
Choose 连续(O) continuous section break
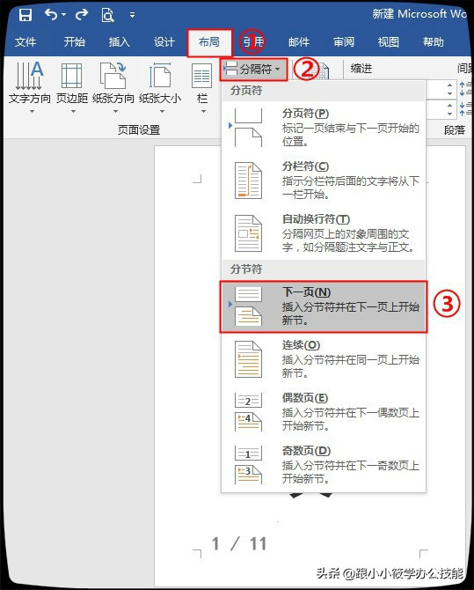[324, 359]
